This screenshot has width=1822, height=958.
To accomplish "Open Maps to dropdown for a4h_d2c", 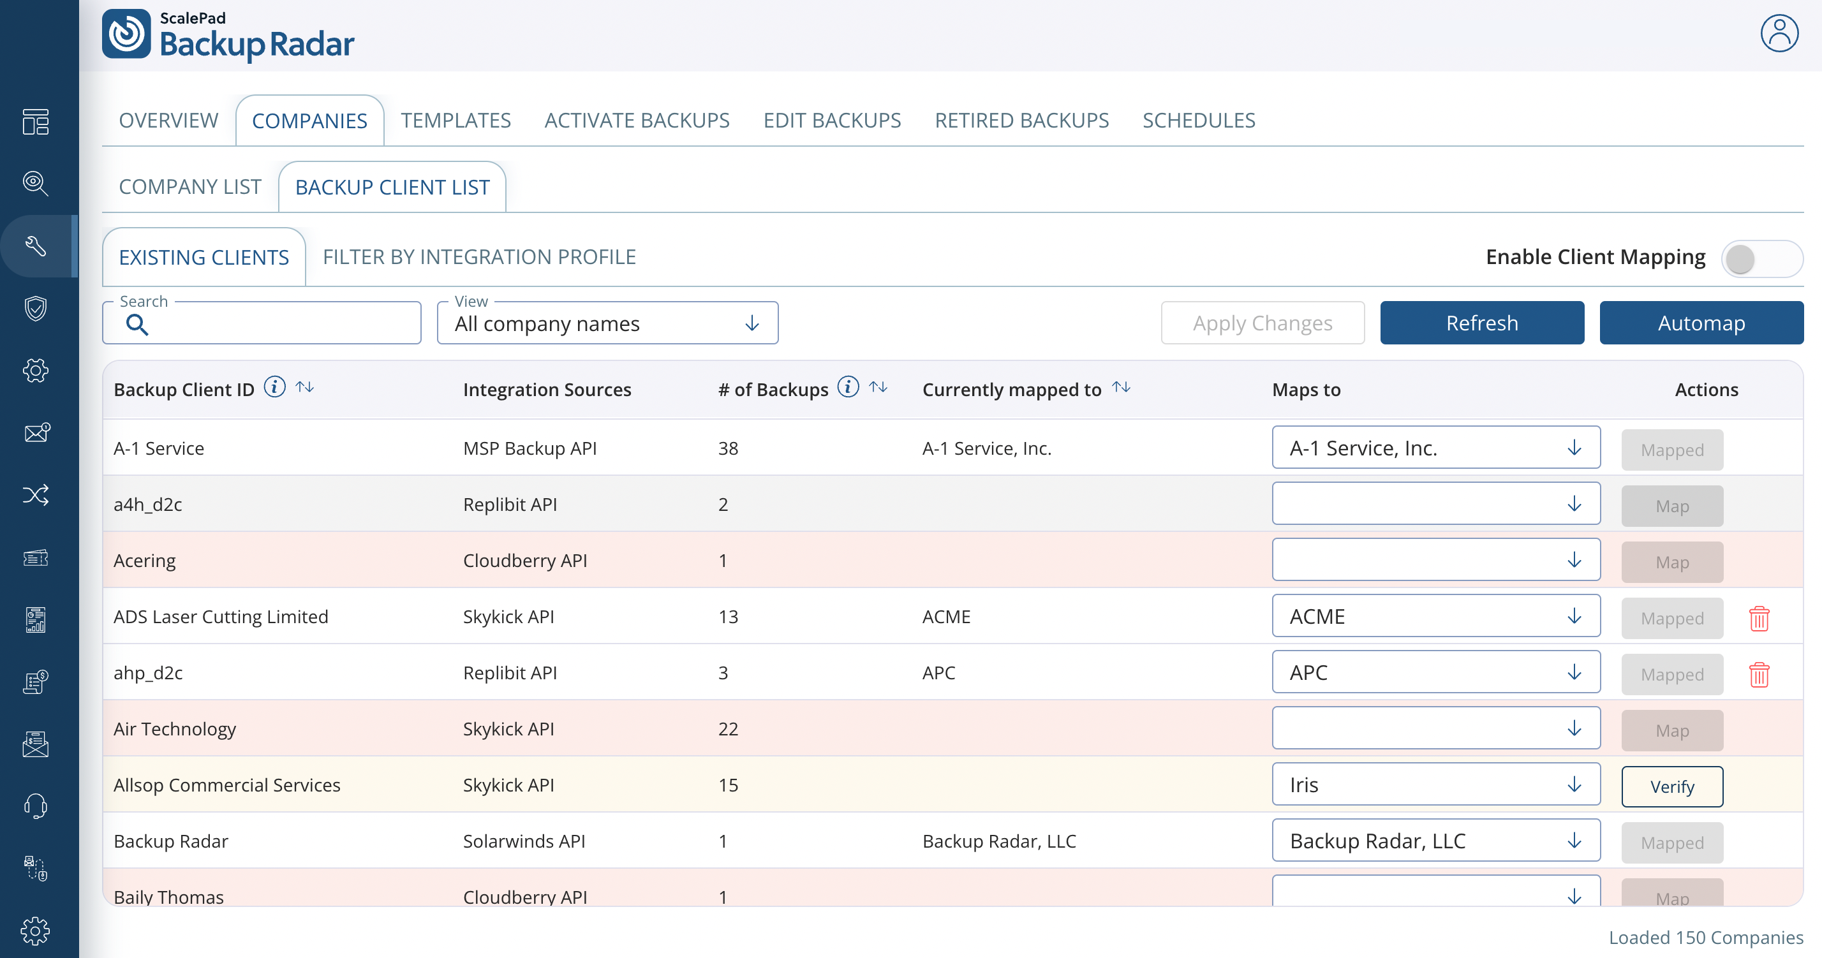I will point(1436,503).
